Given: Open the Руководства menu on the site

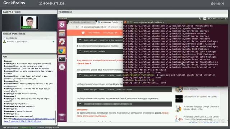Looking at the screenshot, I should [110, 33].
